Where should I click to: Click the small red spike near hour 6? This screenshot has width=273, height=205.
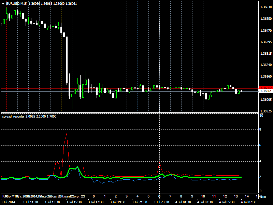[160, 163]
